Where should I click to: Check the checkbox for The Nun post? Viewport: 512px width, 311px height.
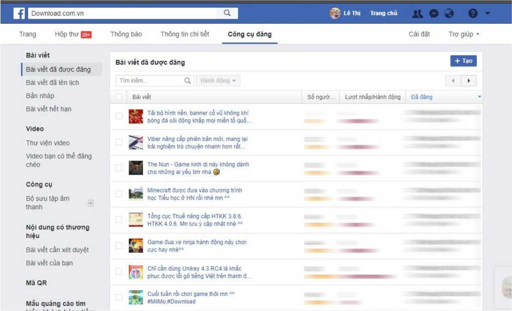pyautogui.click(x=120, y=167)
